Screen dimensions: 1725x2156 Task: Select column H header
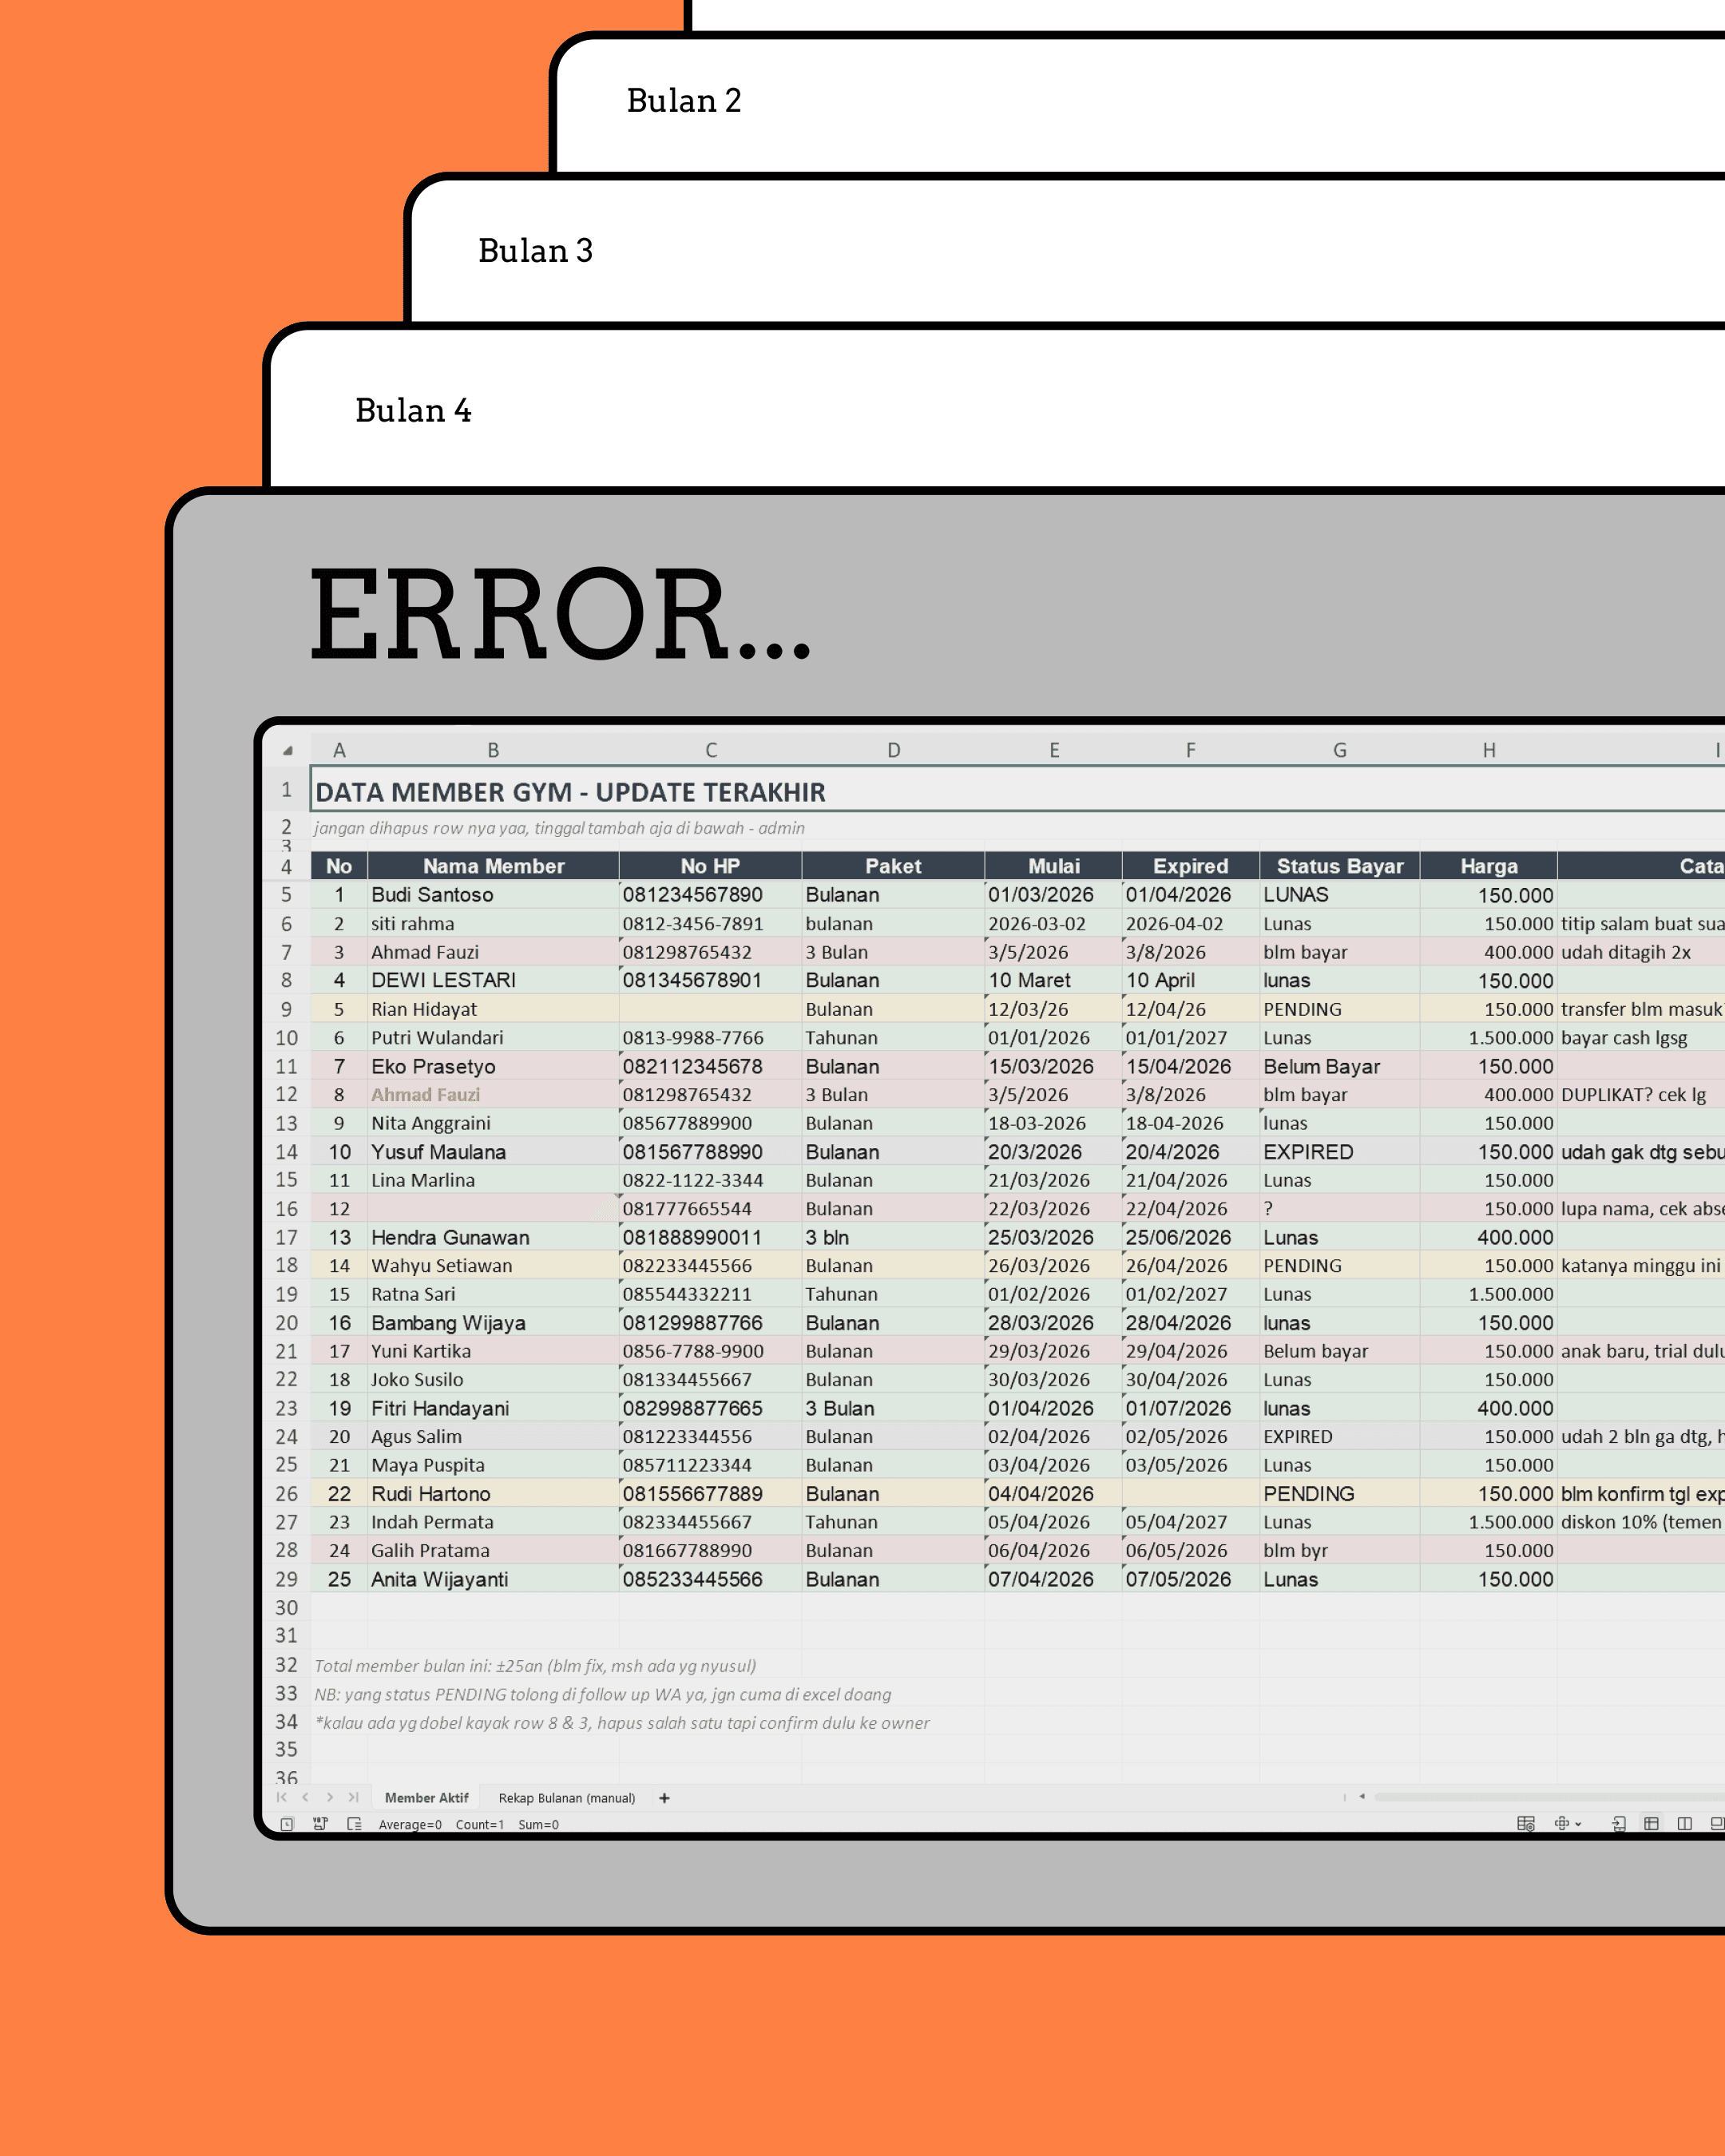pyautogui.click(x=1489, y=750)
